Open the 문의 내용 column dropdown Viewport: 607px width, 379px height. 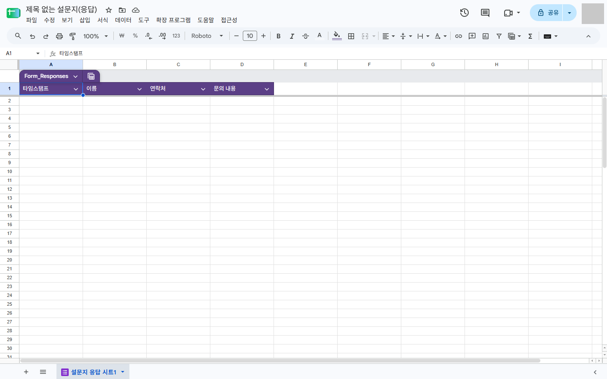[x=267, y=89]
